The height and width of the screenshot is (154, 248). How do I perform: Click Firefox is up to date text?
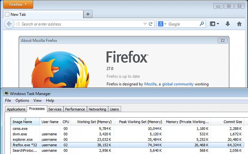pyautogui.click(x=123, y=76)
